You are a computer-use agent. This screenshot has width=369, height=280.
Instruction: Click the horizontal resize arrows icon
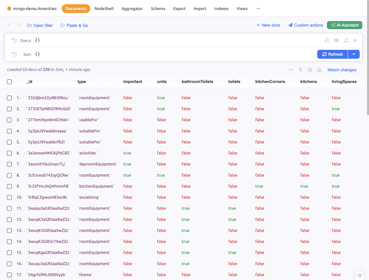(291, 70)
